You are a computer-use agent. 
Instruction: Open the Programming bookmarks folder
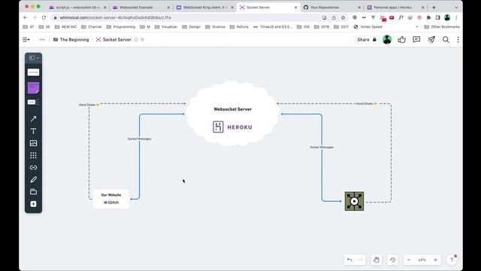(120, 27)
